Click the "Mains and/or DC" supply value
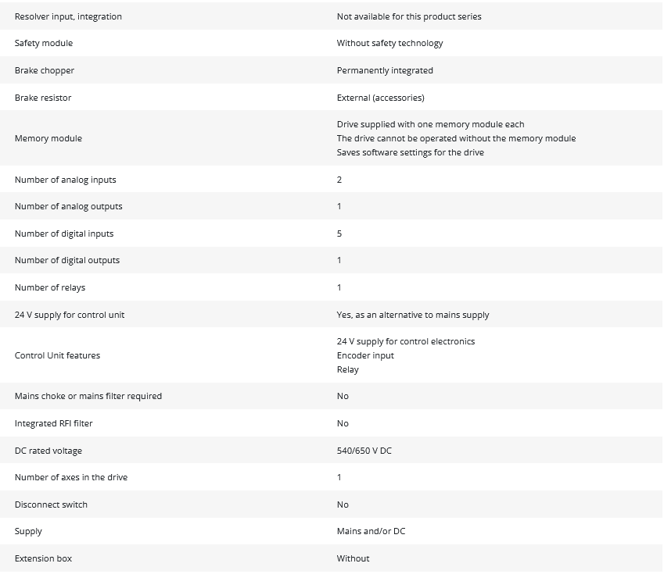664x574 pixels. (371, 531)
